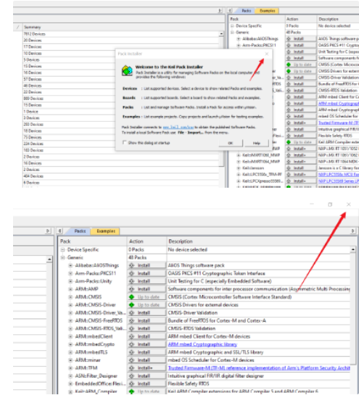Expand the ARM::AMP pack node

tap(70, 289)
